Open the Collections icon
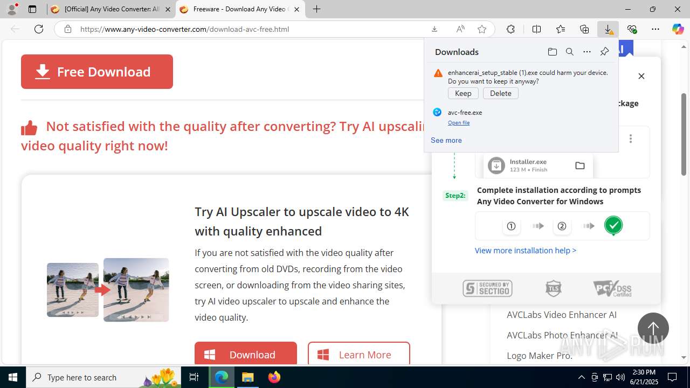Image resolution: width=690 pixels, height=388 pixels. point(584,29)
